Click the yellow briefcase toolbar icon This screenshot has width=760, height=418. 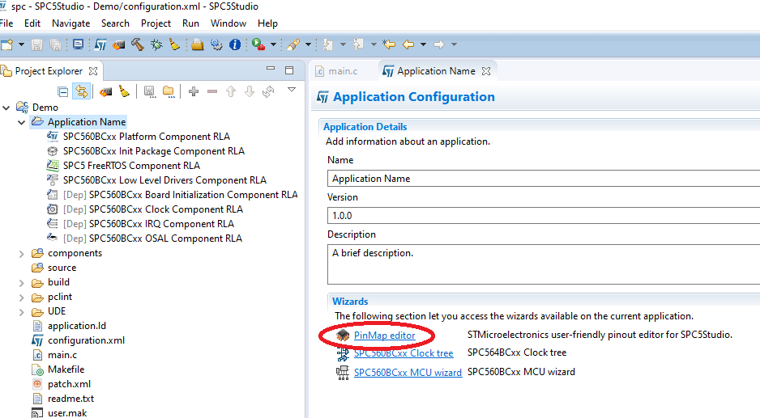tap(197, 44)
